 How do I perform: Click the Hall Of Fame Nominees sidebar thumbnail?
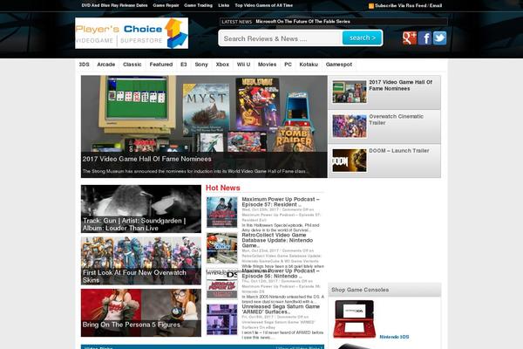(x=350, y=92)
